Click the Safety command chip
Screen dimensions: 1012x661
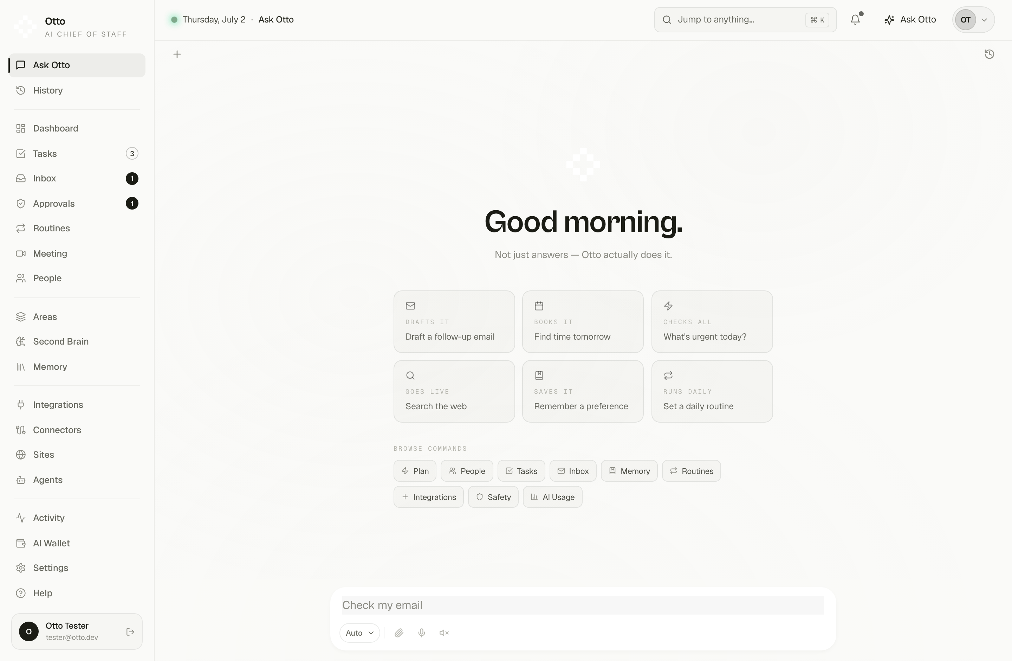click(493, 497)
